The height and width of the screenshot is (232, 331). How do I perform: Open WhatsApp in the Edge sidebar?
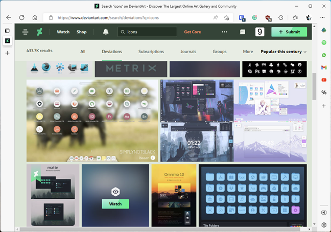pyautogui.click(x=324, y=55)
